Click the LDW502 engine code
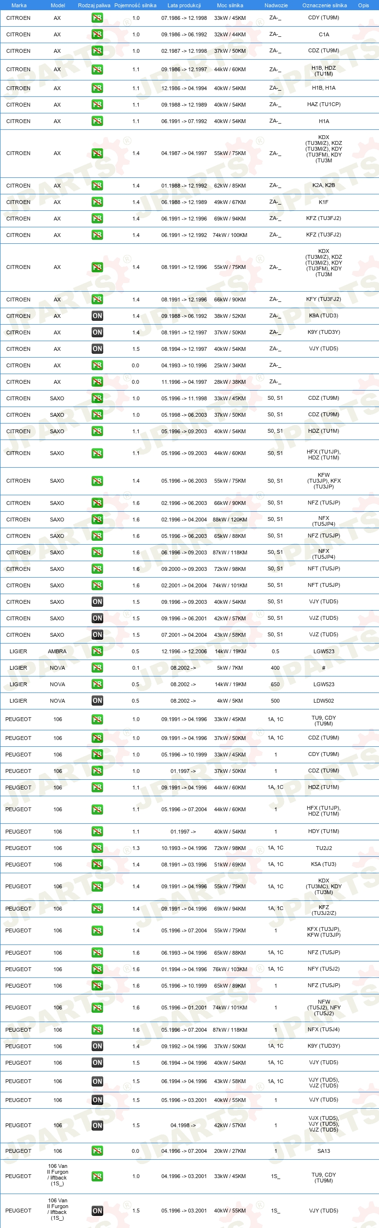379x1228 pixels. 324,701
